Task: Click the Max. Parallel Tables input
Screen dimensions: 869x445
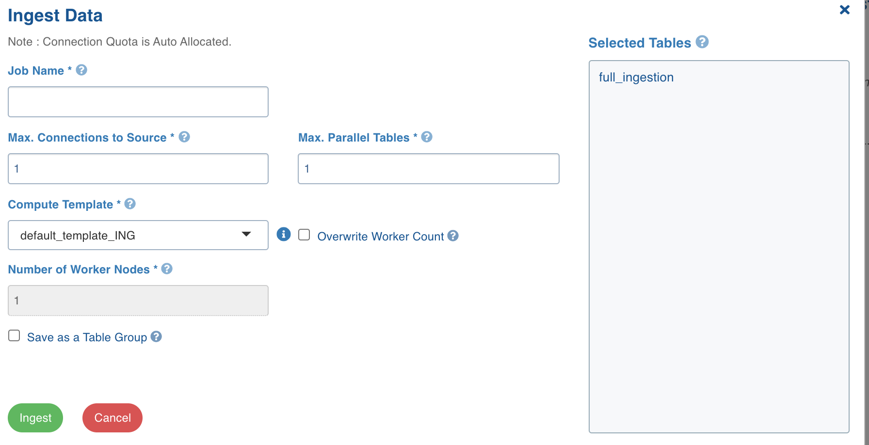Action: 429,169
